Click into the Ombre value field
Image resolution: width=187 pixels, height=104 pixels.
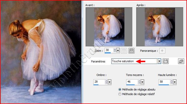(x=99, y=82)
